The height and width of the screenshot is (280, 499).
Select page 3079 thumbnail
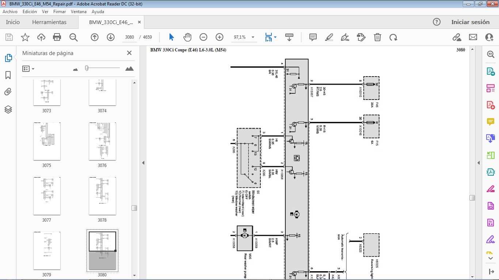tap(47, 250)
